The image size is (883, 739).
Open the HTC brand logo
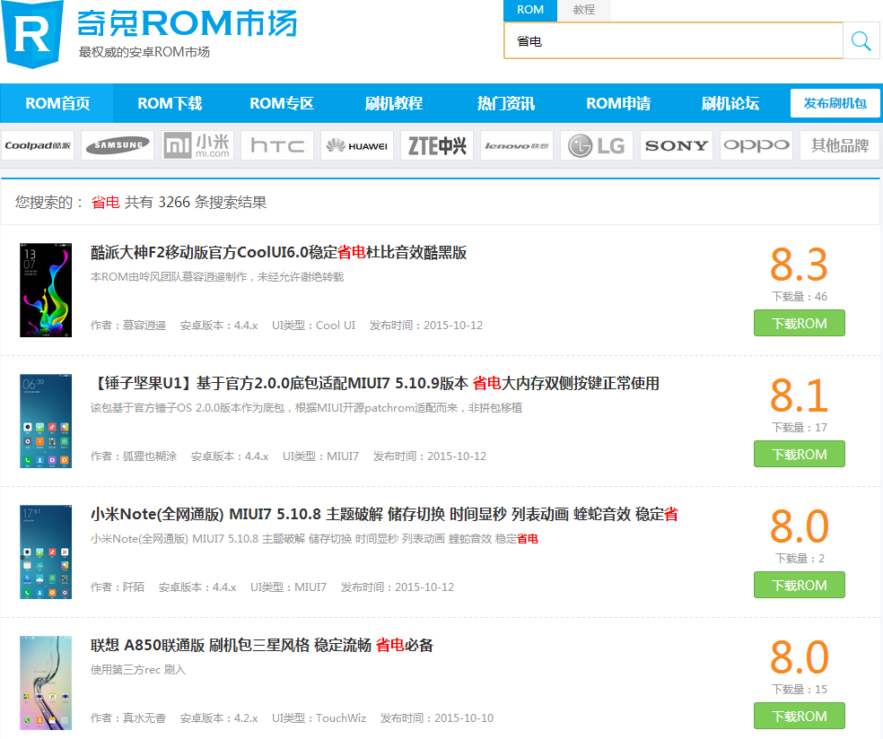click(x=277, y=146)
